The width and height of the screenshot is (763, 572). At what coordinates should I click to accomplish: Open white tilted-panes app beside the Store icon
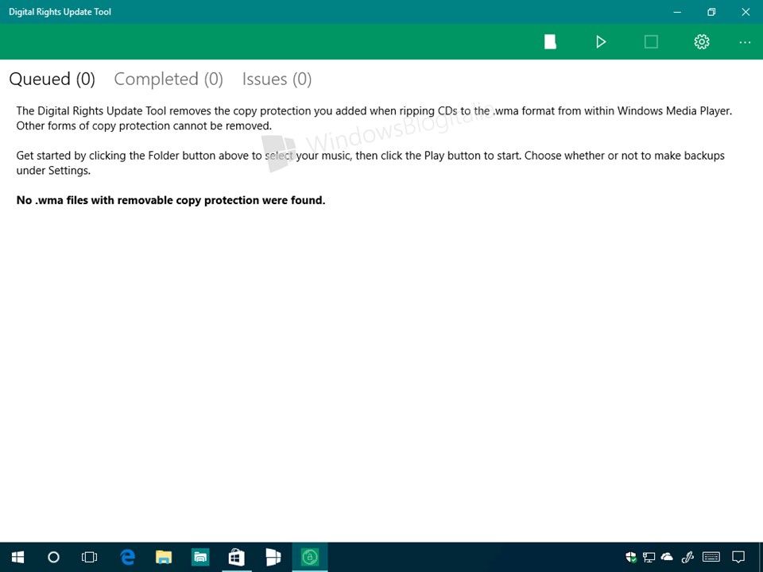coord(273,557)
